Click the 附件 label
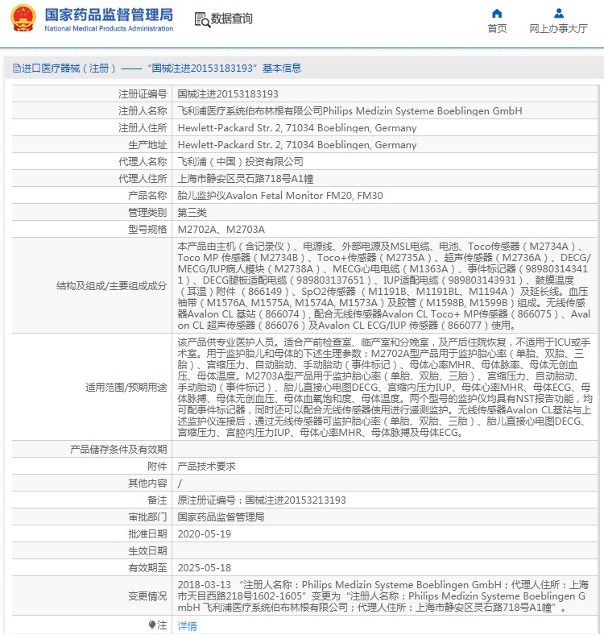This screenshot has height=635, width=604. tap(157, 467)
